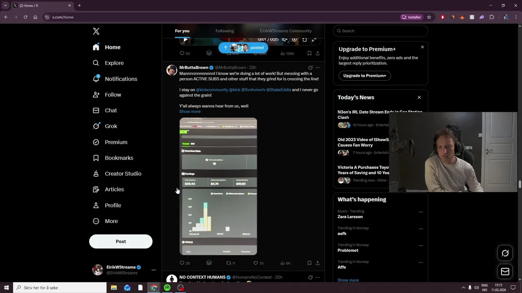Viewport: 522px width, 293px height.
Task: Toggle video fullscreen expand icon
Action: coord(314,39)
